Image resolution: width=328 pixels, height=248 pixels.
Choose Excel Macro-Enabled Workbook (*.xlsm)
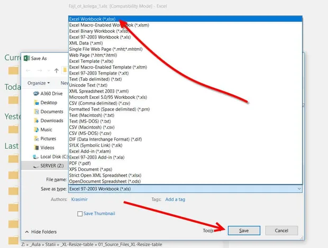(x=185, y=25)
